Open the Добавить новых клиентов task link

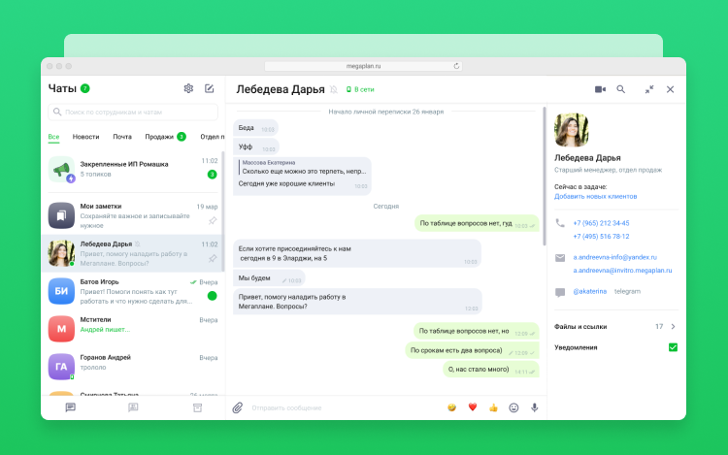click(595, 196)
